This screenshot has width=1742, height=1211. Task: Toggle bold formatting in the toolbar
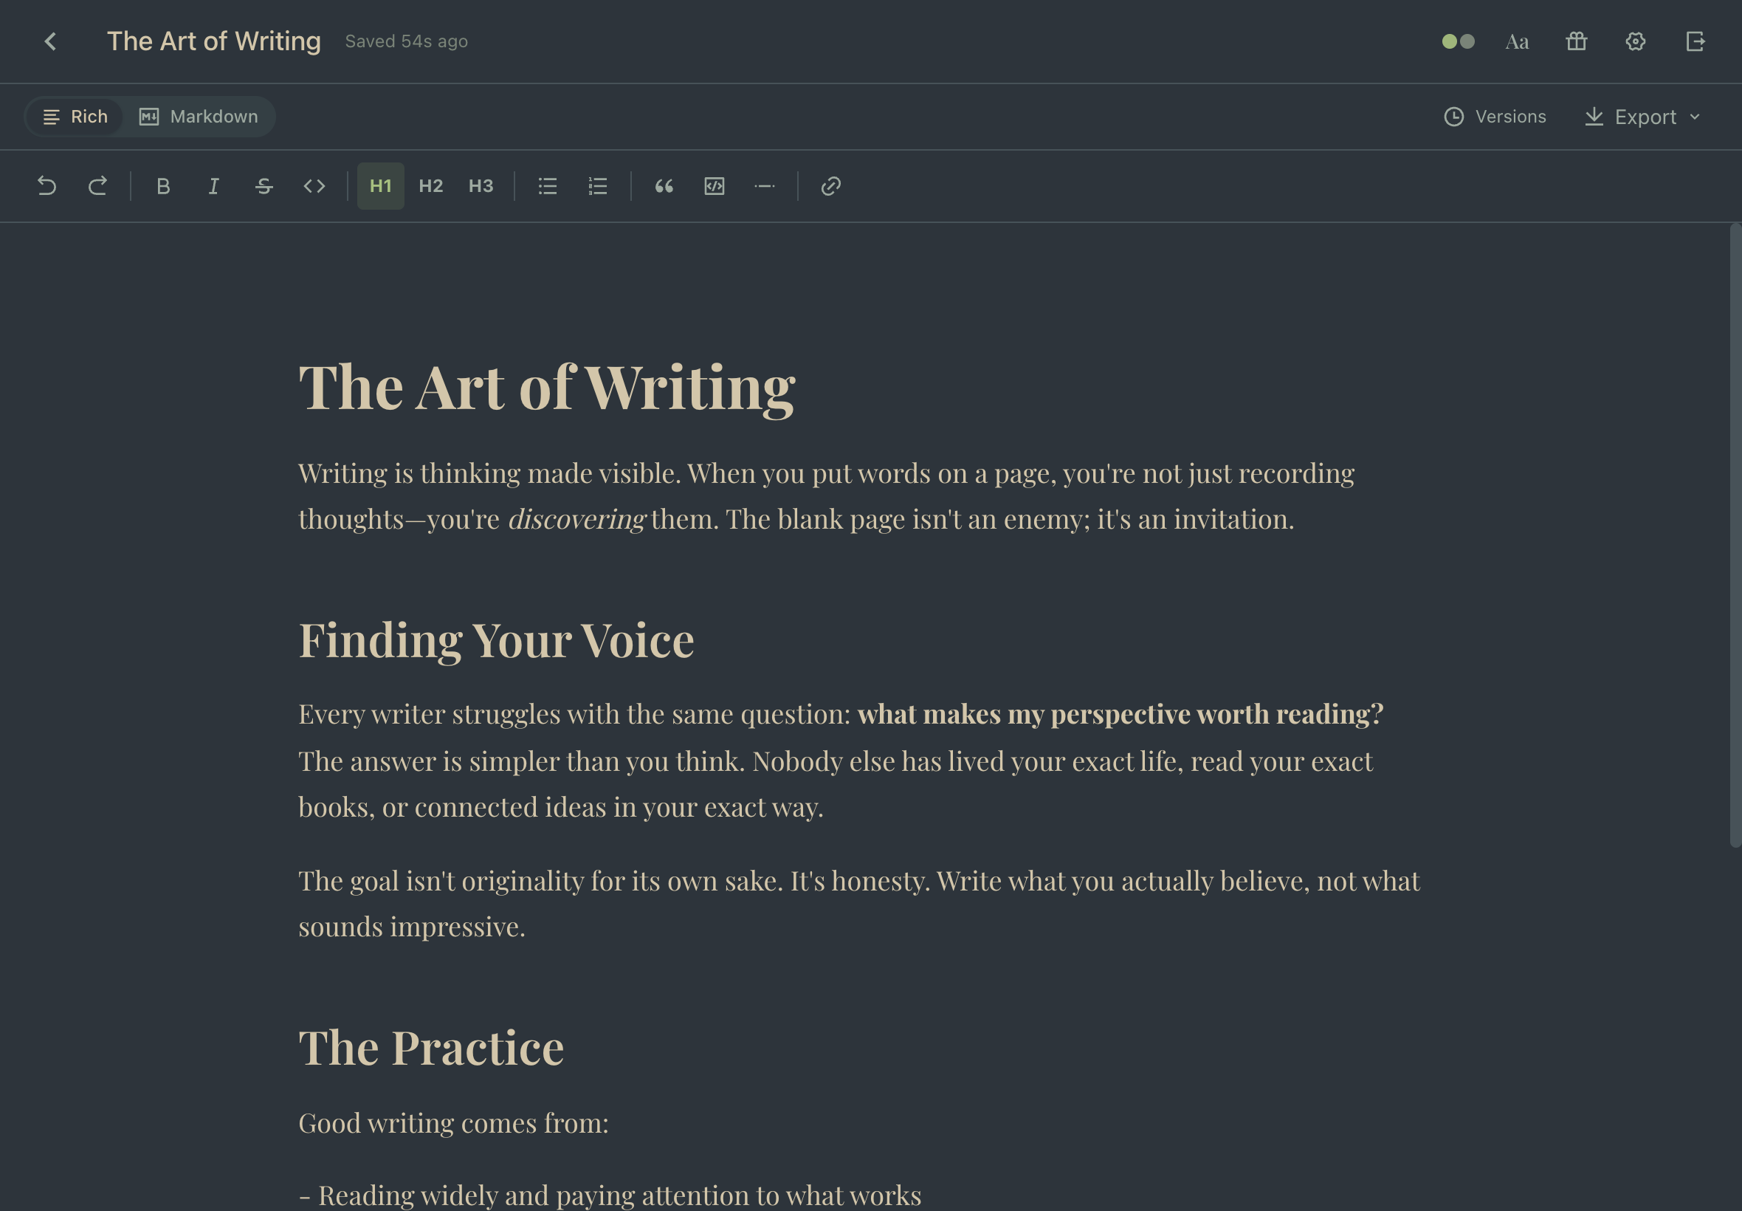tap(162, 186)
